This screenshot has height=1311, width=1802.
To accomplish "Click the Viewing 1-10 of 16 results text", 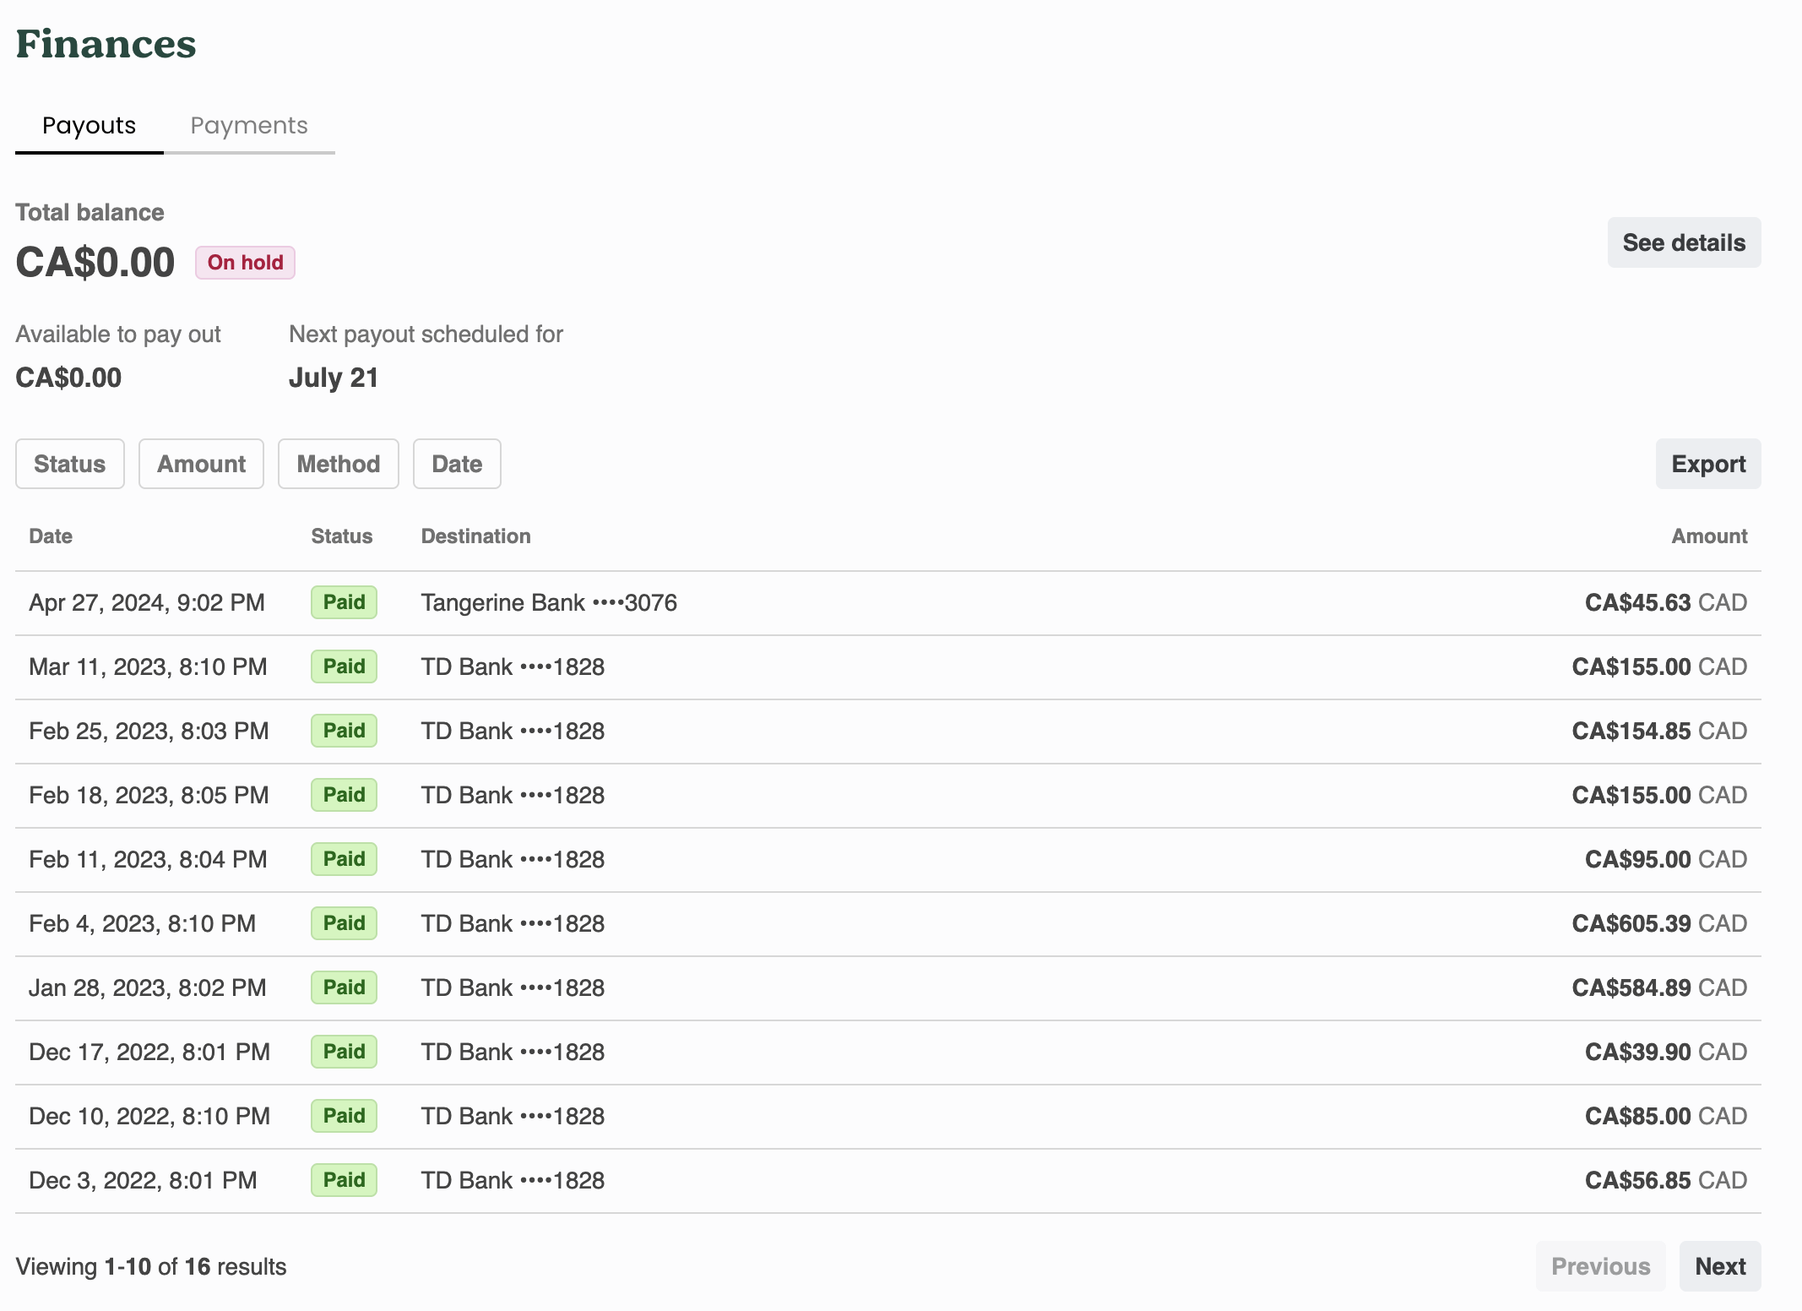I will click(x=151, y=1267).
